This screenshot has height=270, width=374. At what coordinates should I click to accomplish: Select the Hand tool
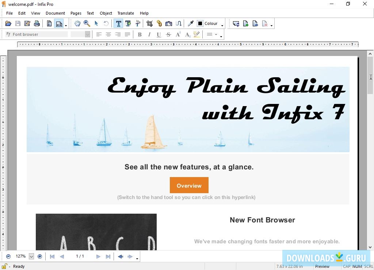pos(77,23)
